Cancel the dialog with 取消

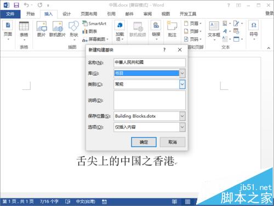tap(173, 142)
